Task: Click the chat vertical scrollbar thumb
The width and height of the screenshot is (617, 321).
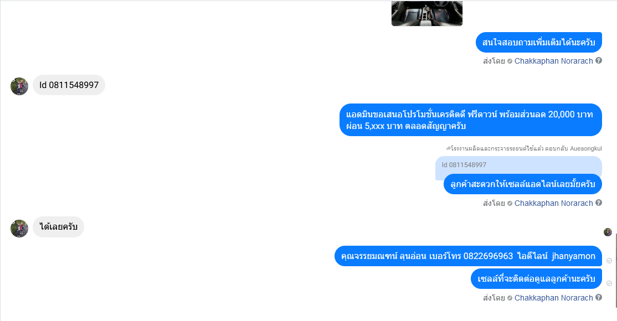Action: coord(616,270)
